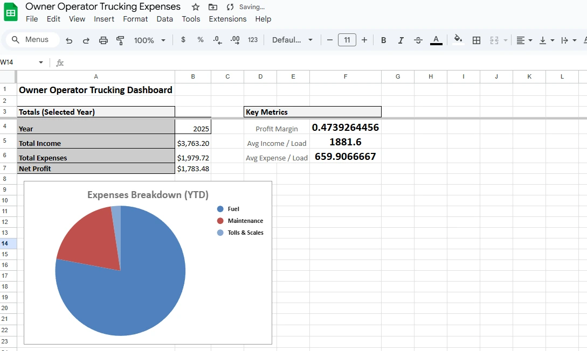Decrease decimal places

[x=217, y=40]
